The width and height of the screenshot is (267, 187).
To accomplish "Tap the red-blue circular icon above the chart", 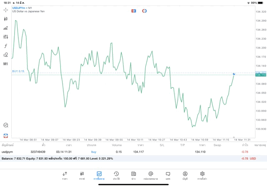I will (x=144, y=11).
